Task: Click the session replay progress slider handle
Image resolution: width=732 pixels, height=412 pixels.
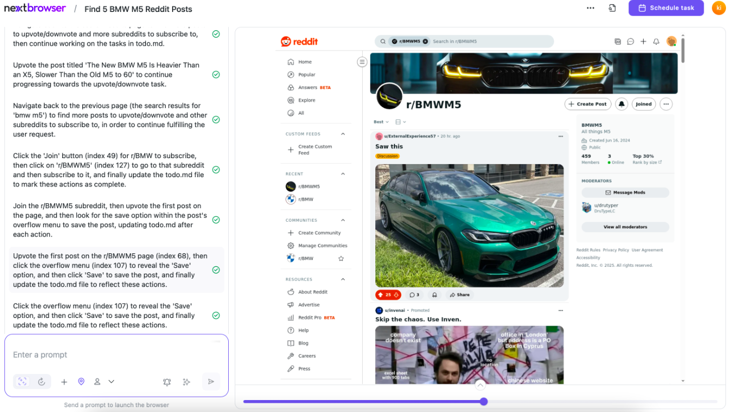Action: pos(484,402)
